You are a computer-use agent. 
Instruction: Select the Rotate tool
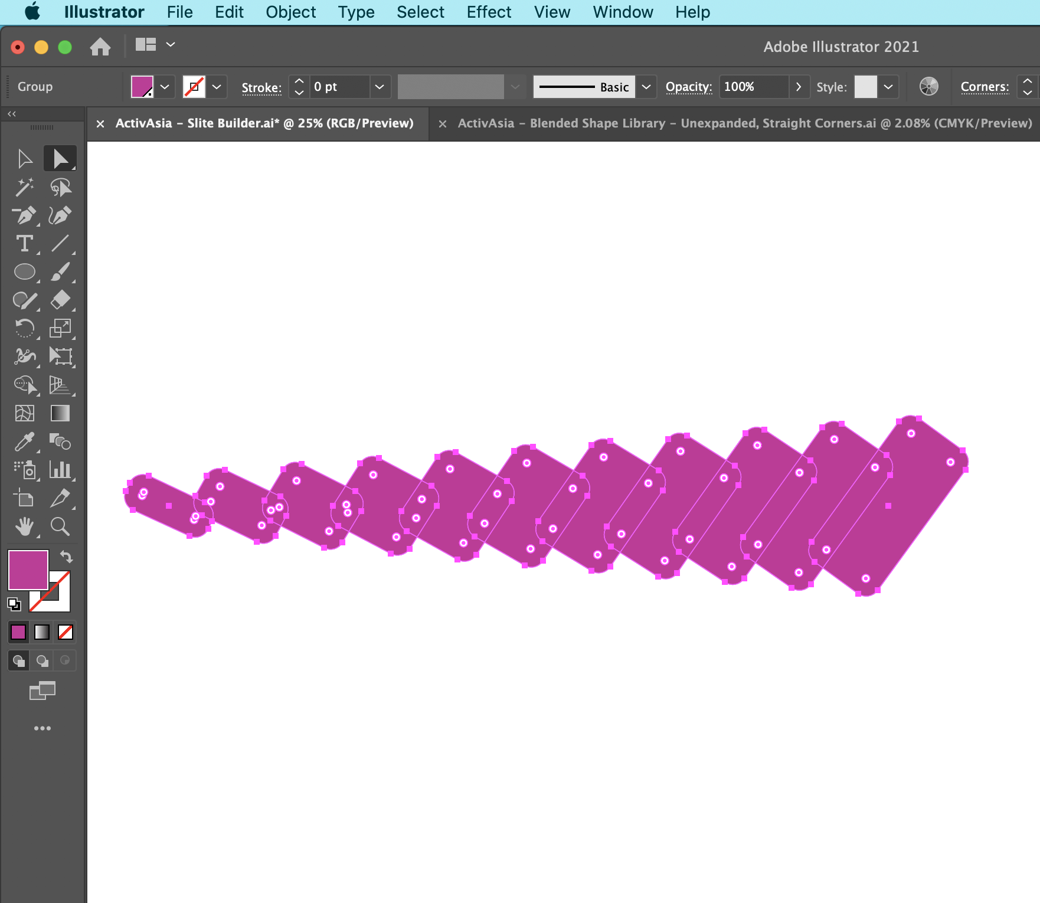click(25, 329)
